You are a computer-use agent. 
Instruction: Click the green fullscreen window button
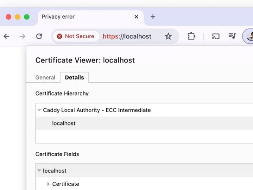27,17
